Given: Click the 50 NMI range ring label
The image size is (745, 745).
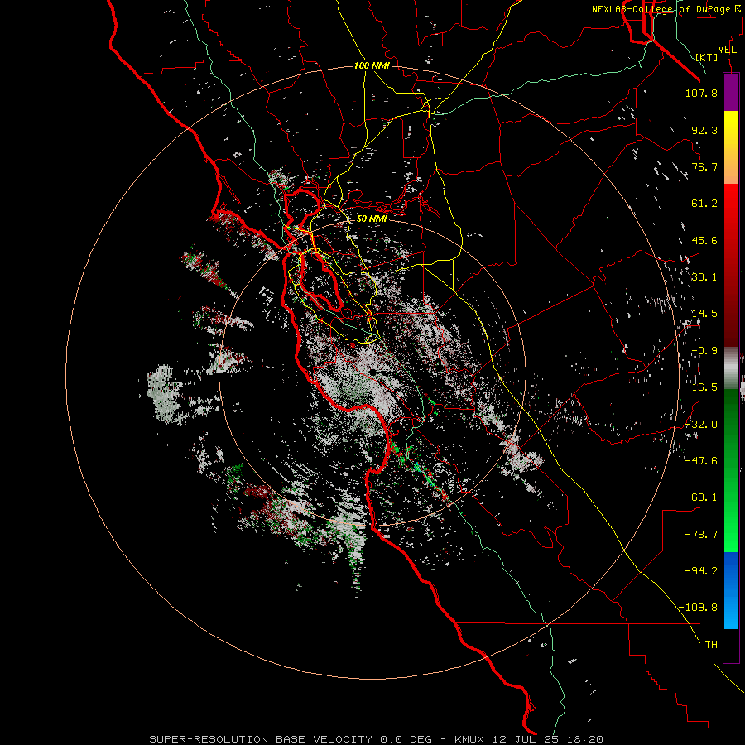Looking at the screenshot, I should click(x=372, y=219).
